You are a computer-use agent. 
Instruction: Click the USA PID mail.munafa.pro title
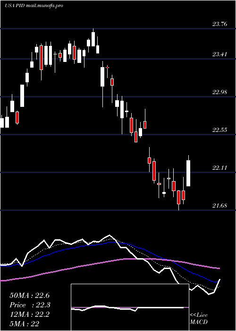point(34,6)
